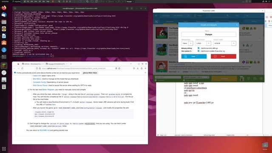Screen dimensions: 272x153
Task: Click the 'here' JRE v17 archive link
Action: (x=54, y=105)
